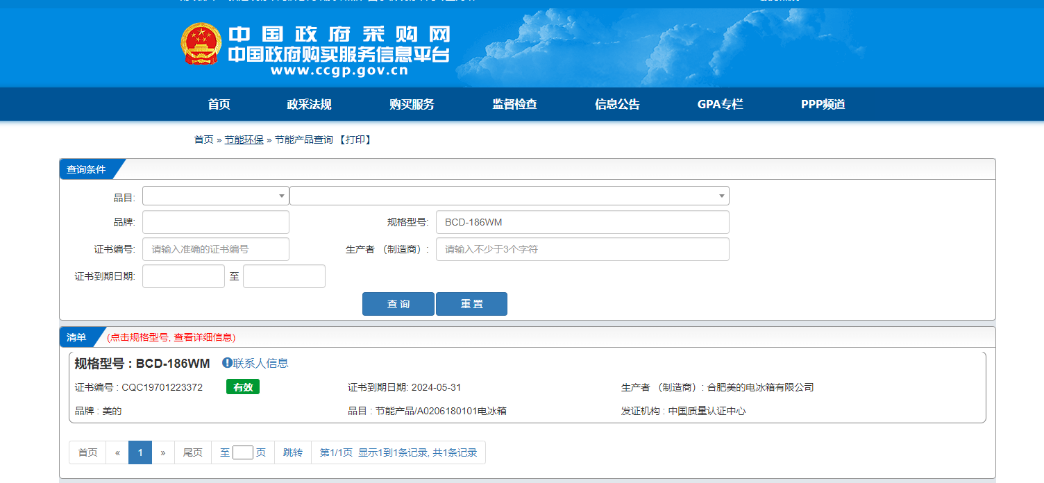The height and width of the screenshot is (483, 1044).
Task: Click the 发证机构 : 中国质量认证中心 text
Action: pos(684,411)
